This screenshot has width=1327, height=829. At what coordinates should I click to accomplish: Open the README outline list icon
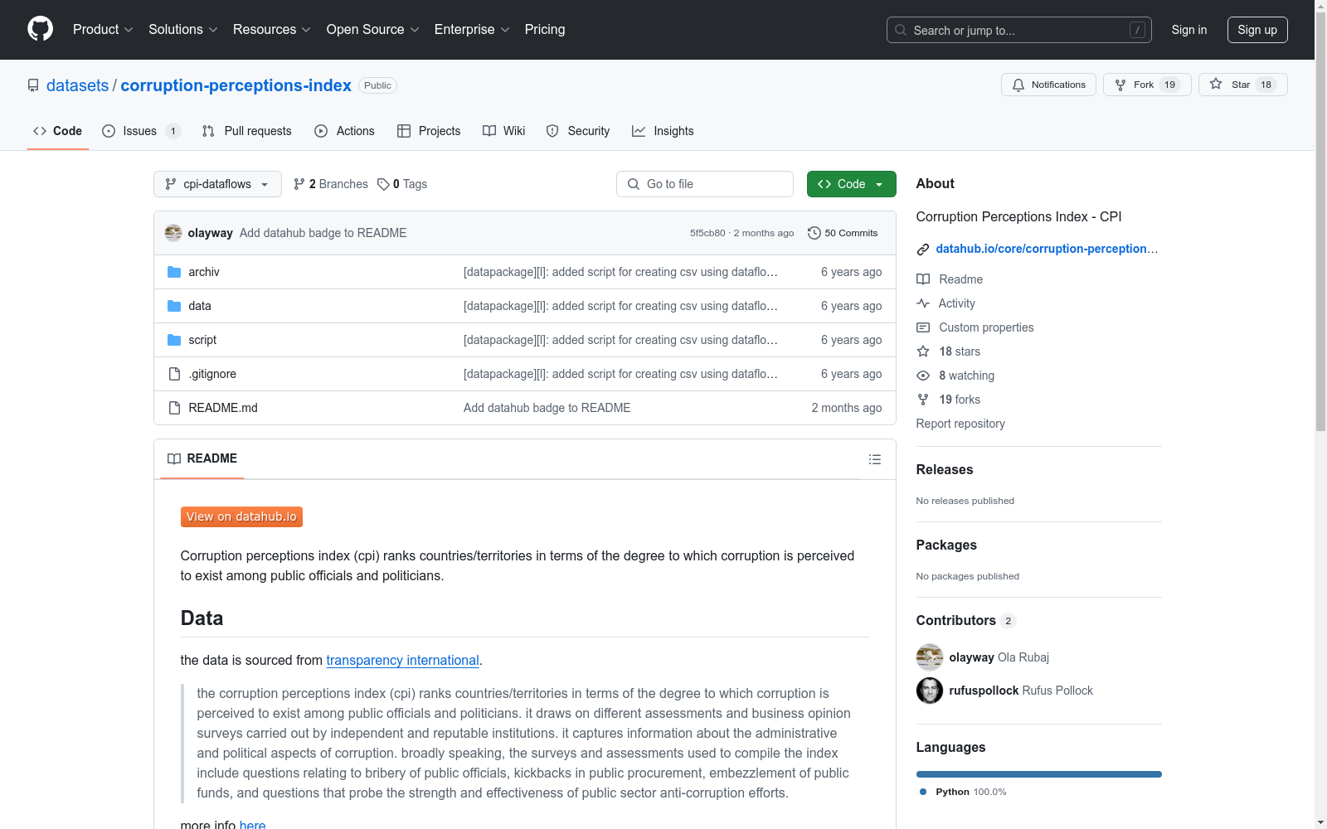[x=874, y=459]
